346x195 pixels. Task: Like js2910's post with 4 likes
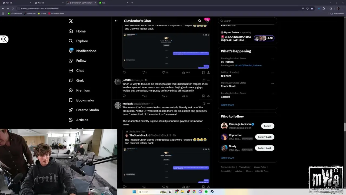[x=165, y=96]
